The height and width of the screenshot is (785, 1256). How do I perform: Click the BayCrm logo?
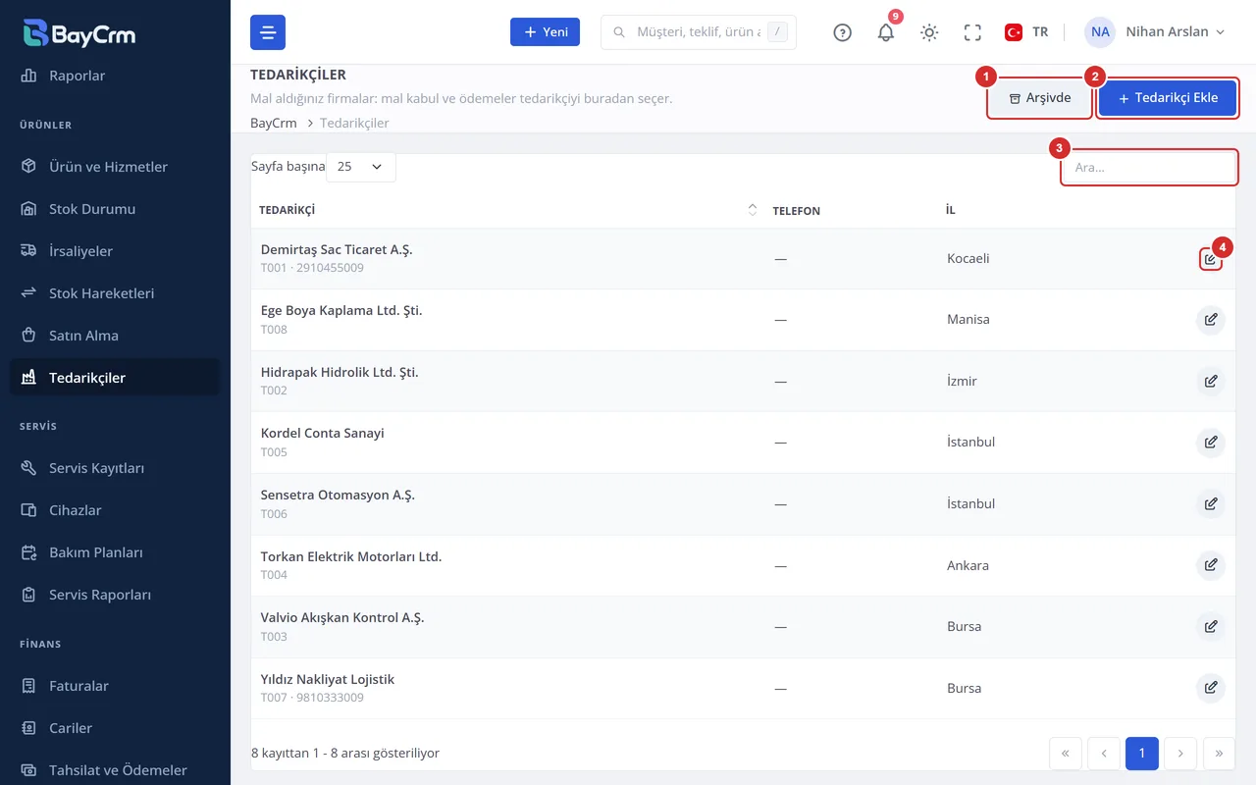pos(79,32)
